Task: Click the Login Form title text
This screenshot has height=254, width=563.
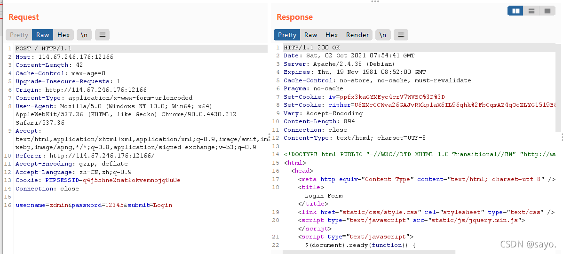Action: [x=324, y=196]
